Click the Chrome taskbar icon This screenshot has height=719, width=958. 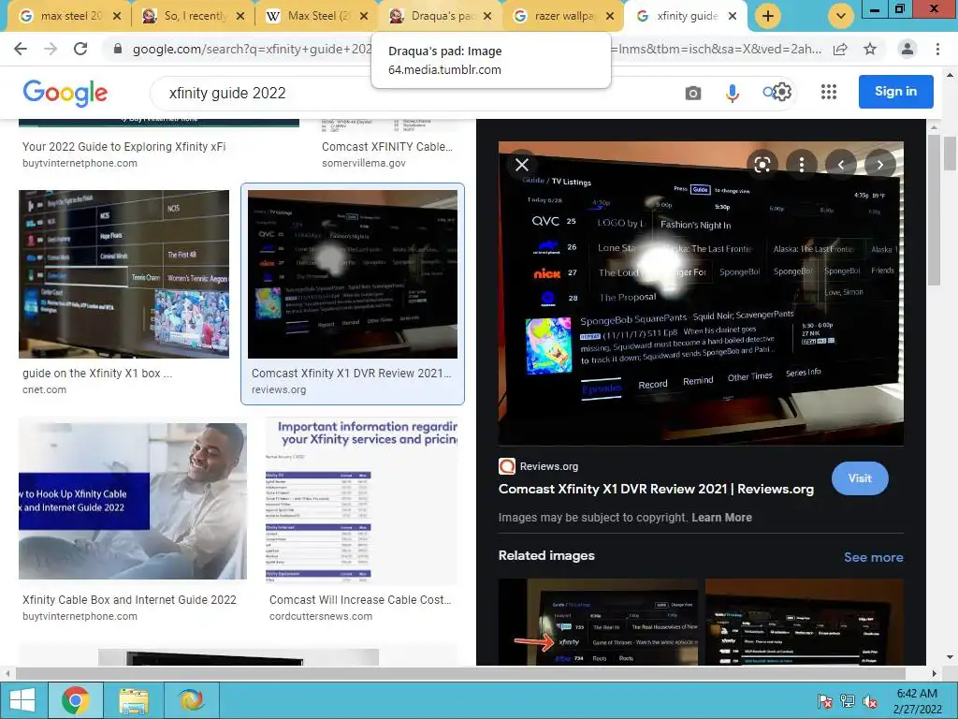pyautogui.click(x=76, y=700)
